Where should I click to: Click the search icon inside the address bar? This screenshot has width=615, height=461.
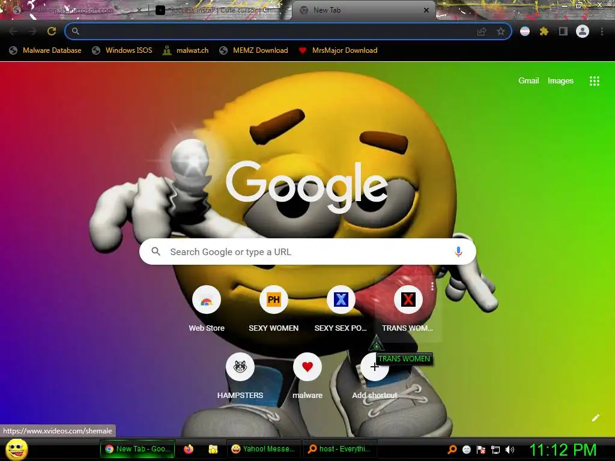pos(76,31)
